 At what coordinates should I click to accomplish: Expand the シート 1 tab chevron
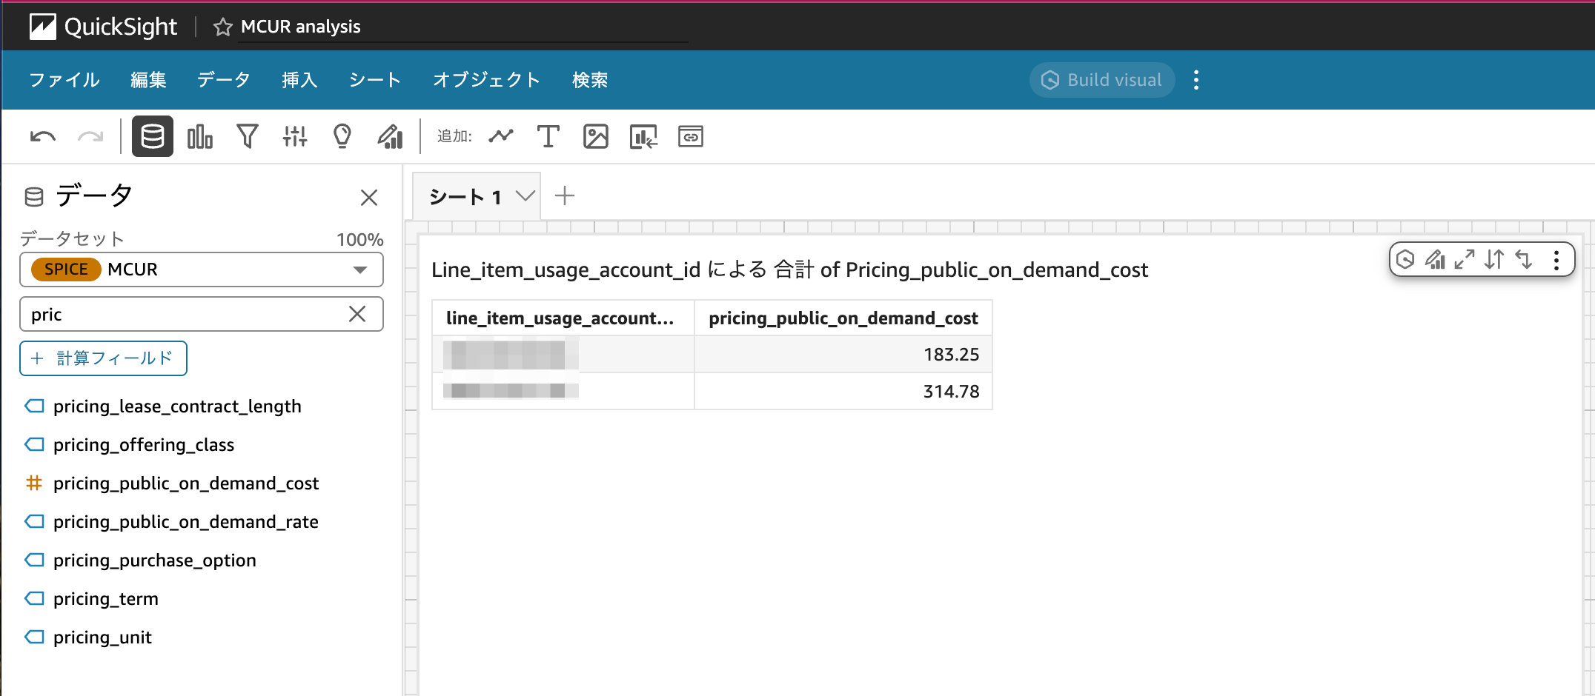point(525,196)
